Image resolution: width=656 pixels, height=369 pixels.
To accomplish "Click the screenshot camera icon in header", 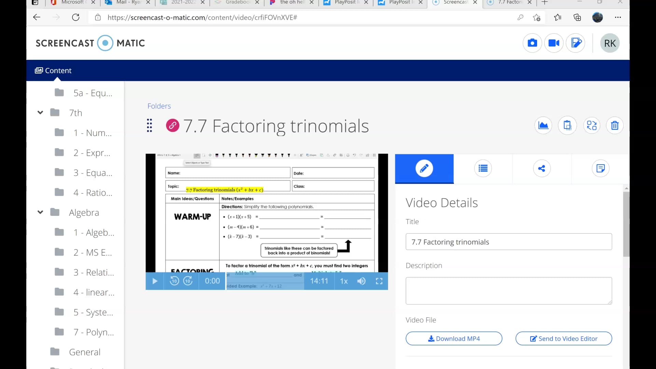I will [532, 43].
